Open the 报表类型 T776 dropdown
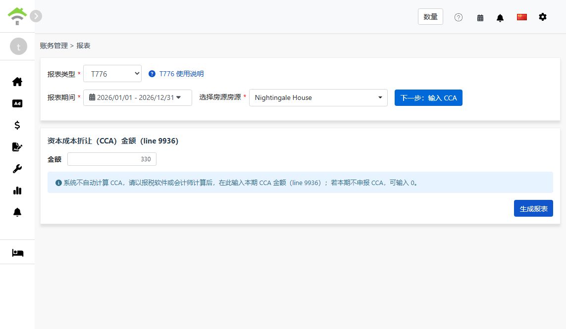This screenshot has height=329, width=566. 112,74
